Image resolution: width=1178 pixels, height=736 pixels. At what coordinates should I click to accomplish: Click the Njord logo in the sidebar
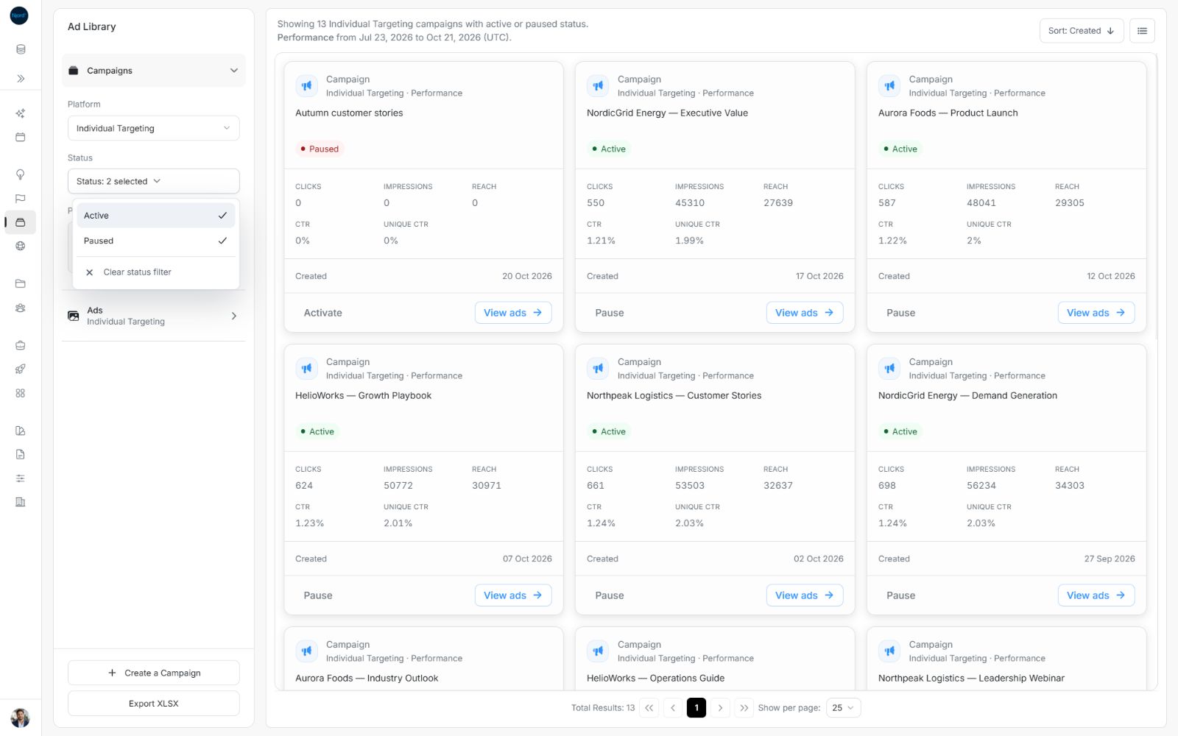pyautogui.click(x=19, y=15)
